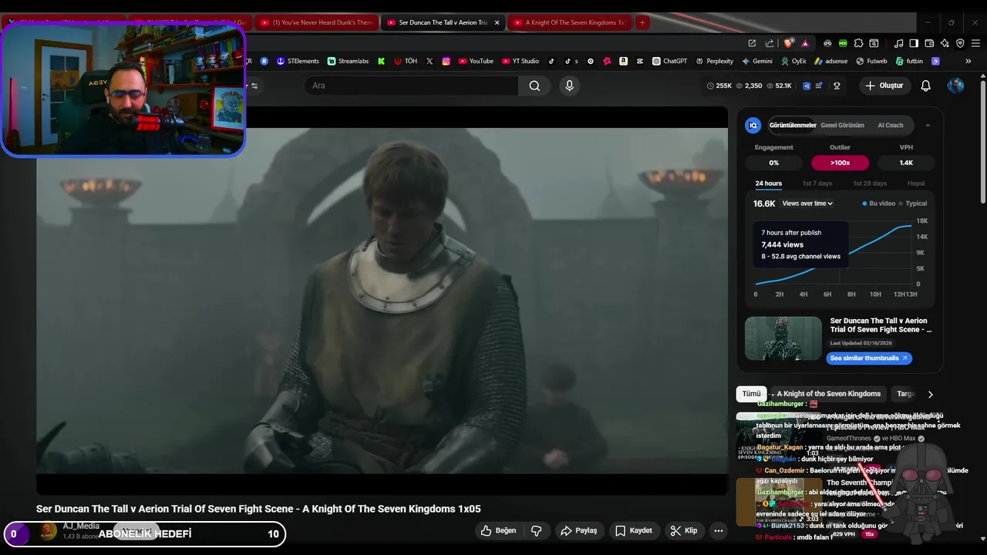
Task: Open the futbin bookmark
Action: tap(909, 61)
